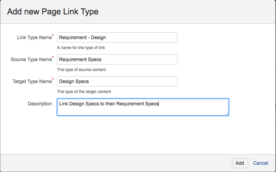
Task: Click the required asterisk next to Source Type Name
Action: (53, 57)
